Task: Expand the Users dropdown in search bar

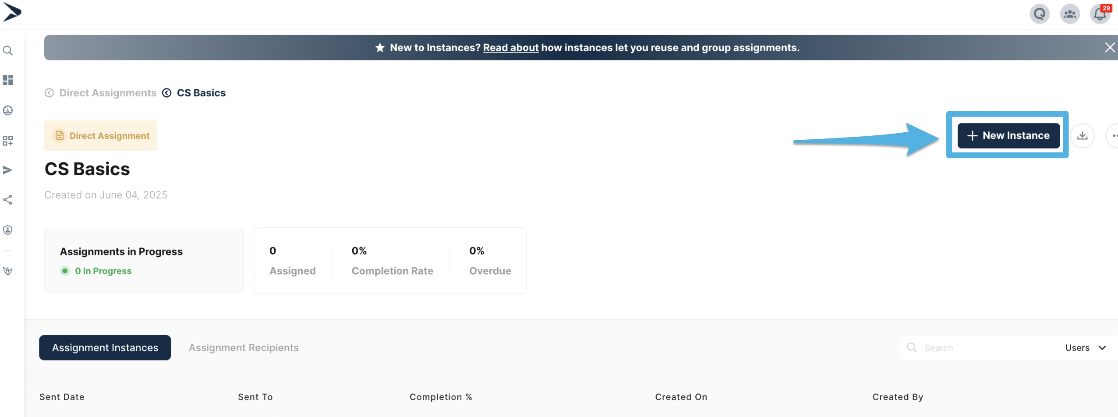Action: (1086, 348)
